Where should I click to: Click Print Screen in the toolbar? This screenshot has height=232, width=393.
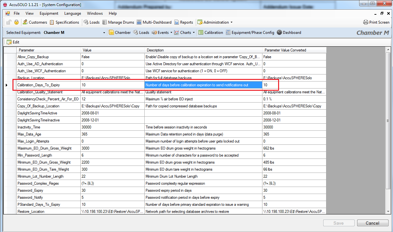coord(376,22)
